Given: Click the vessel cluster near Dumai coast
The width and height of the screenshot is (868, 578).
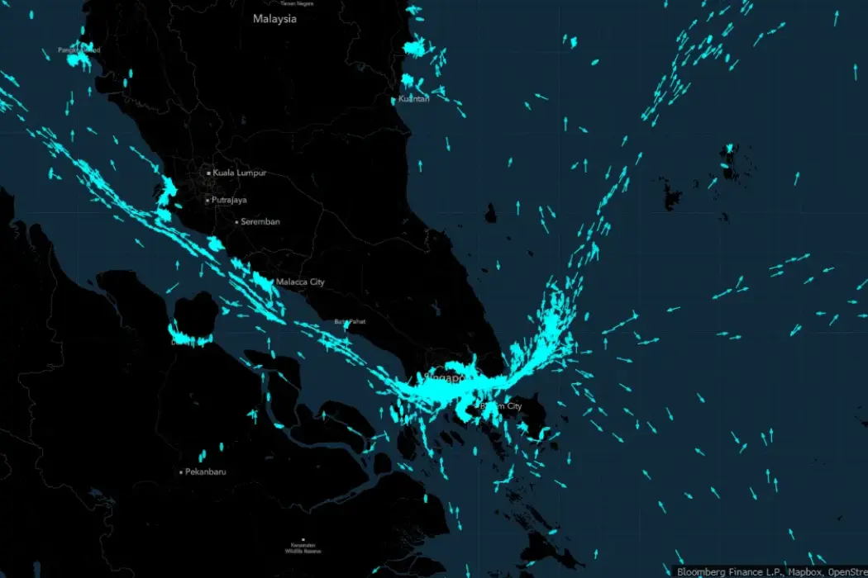Looking at the screenshot, I should [x=191, y=339].
